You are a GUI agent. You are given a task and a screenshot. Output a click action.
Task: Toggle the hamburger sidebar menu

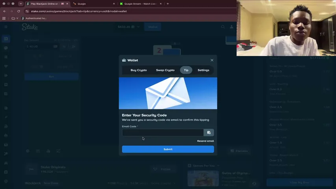[6, 27]
